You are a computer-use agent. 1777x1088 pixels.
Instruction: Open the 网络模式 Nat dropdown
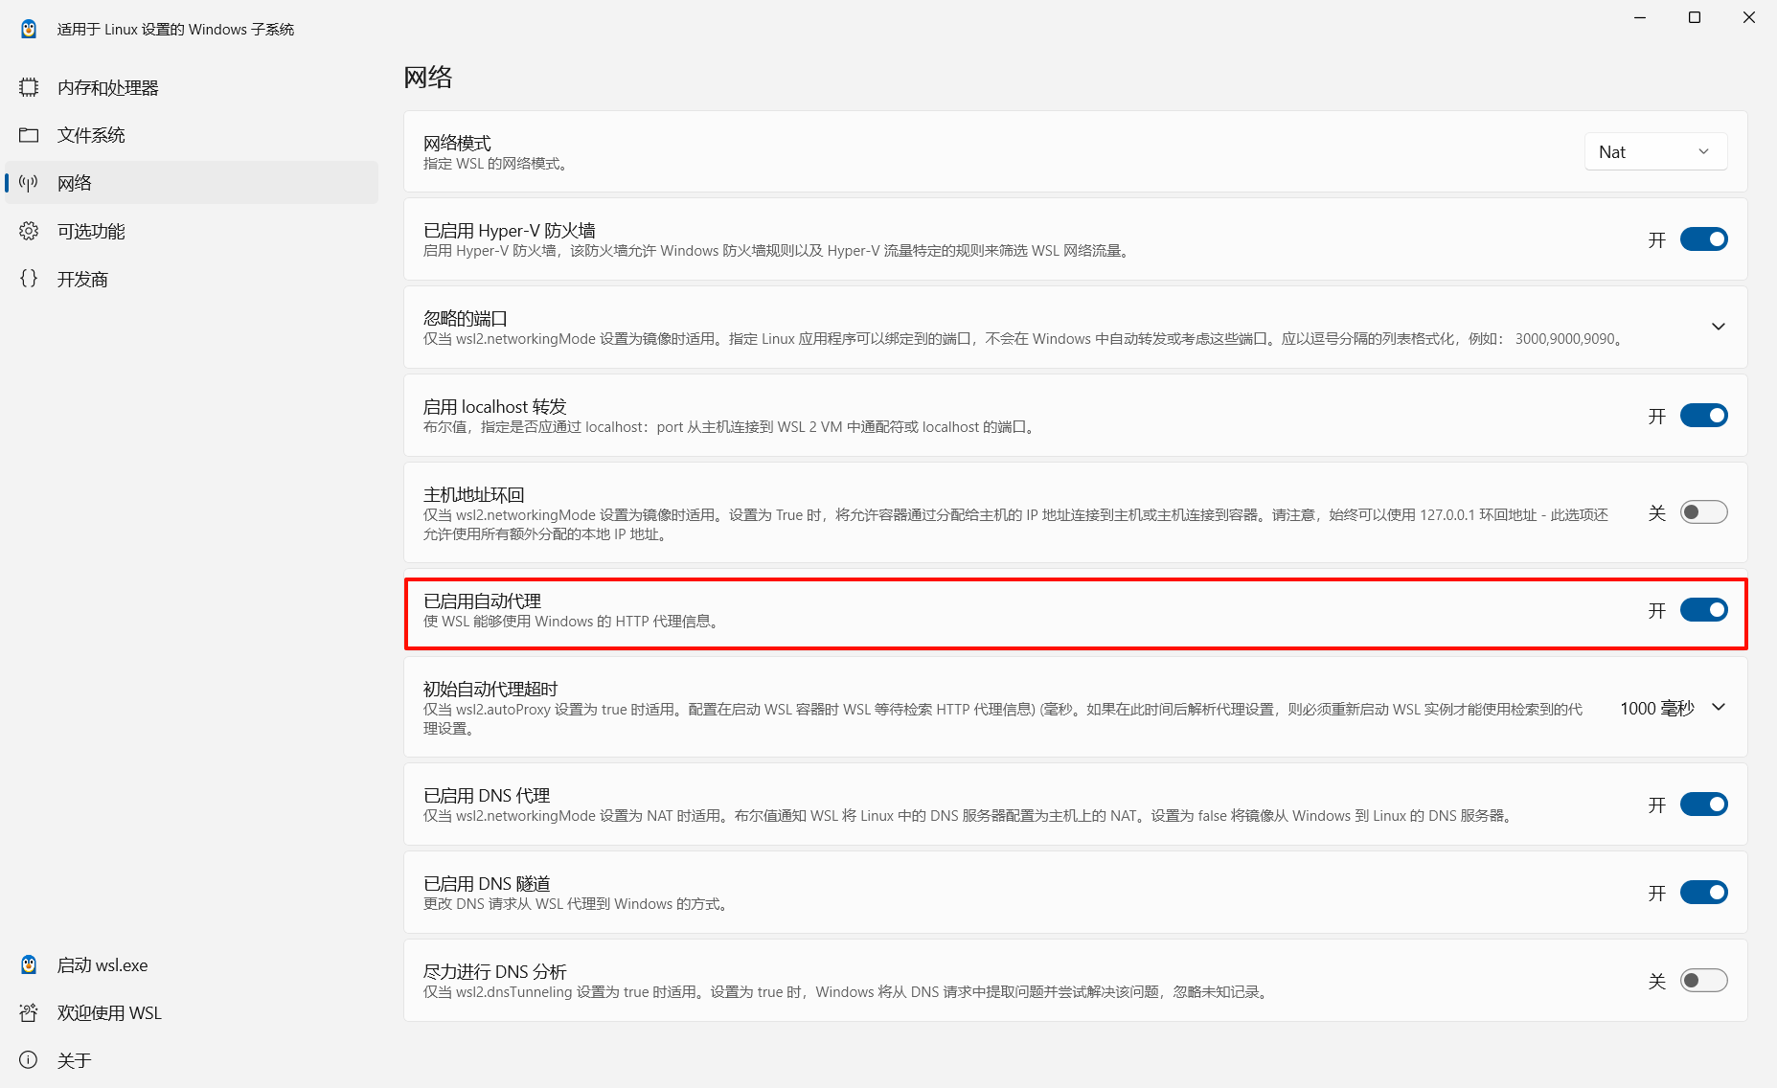(1655, 151)
